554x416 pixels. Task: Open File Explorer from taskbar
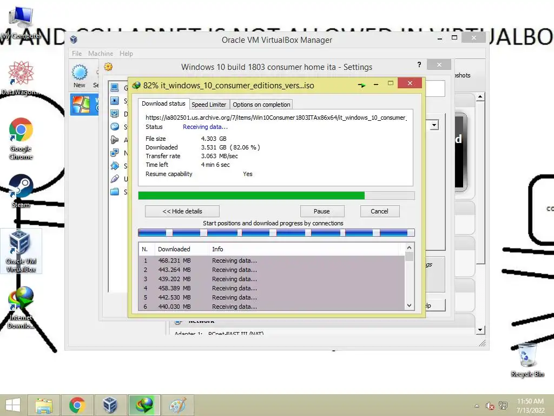click(44, 405)
